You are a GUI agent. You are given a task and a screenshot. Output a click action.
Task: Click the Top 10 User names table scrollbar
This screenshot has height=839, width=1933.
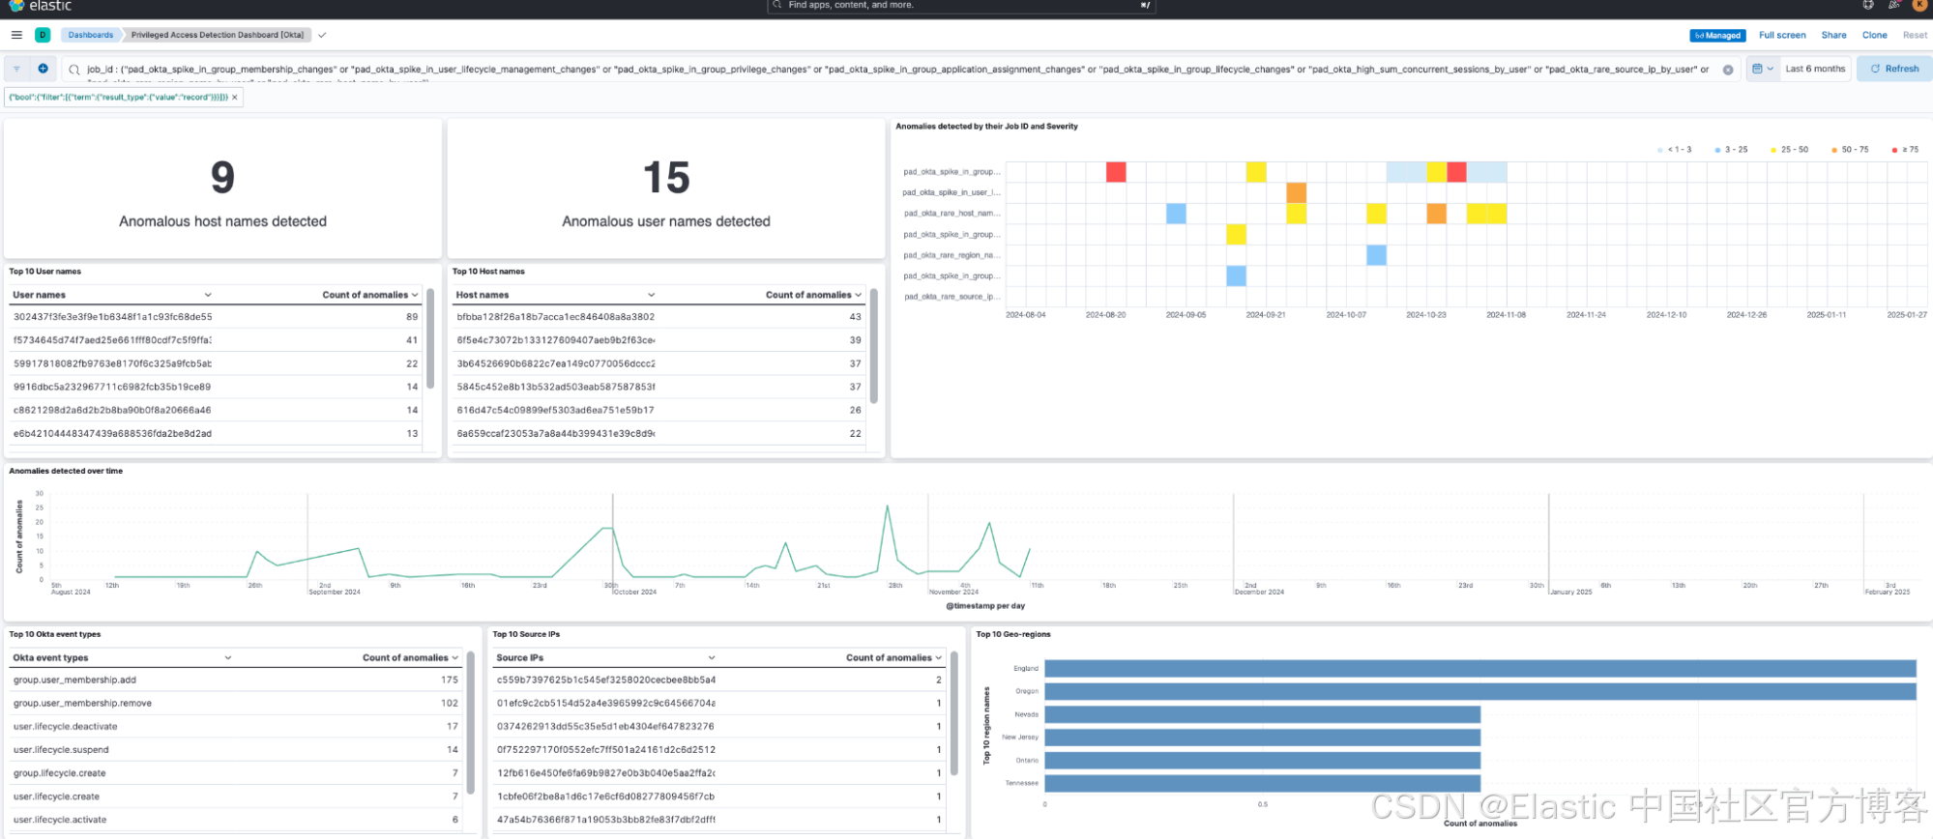click(430, 340)
